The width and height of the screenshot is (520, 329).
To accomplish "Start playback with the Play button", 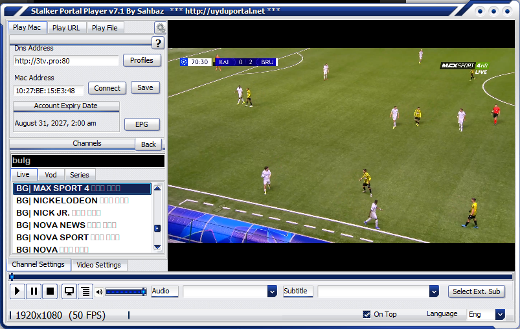I will (x=17, y=291).
